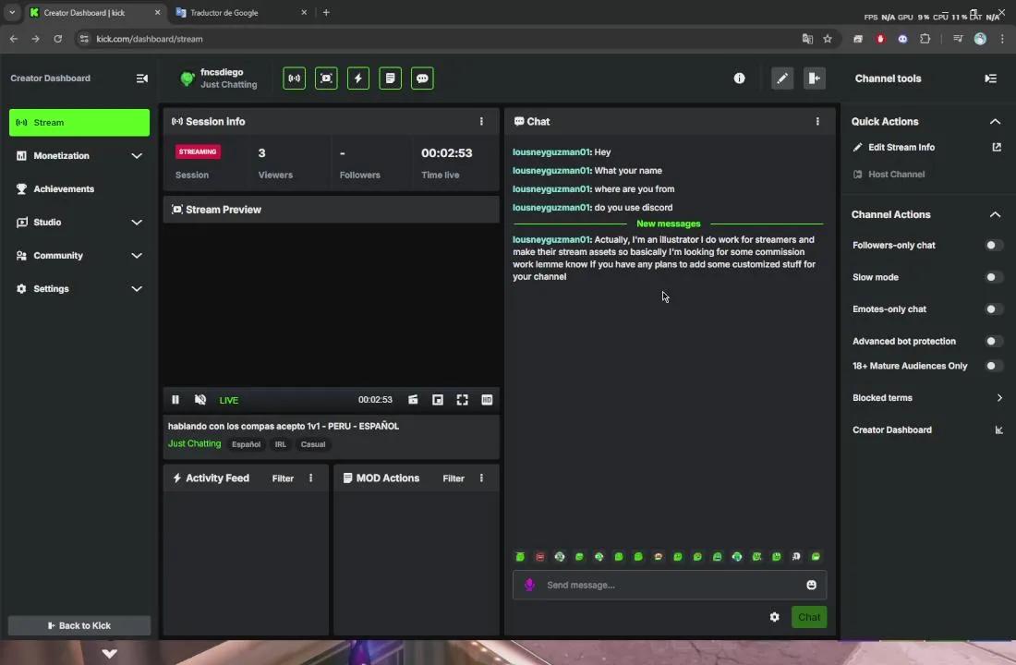Unmute the stream preview audio
The image size is (1016, 665).
pos(200,400)
